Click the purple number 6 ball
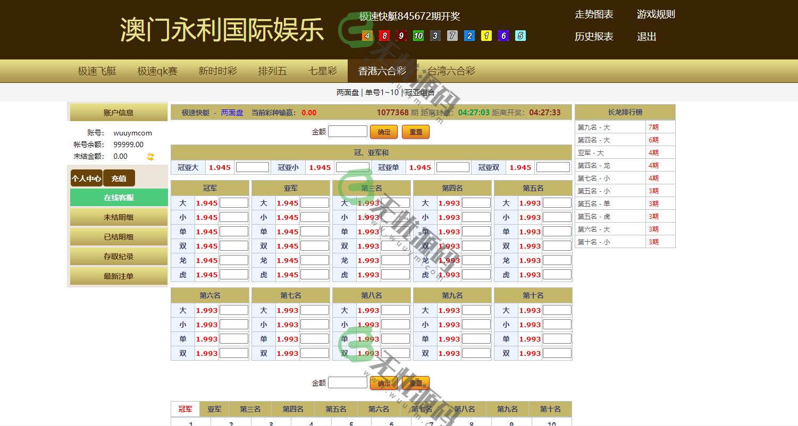 click(503, 36)
